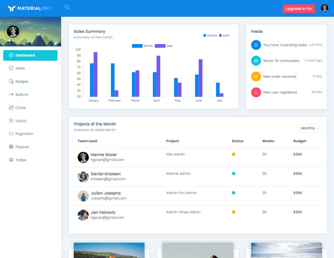Open the user avatar menu in header

[324, 8]
